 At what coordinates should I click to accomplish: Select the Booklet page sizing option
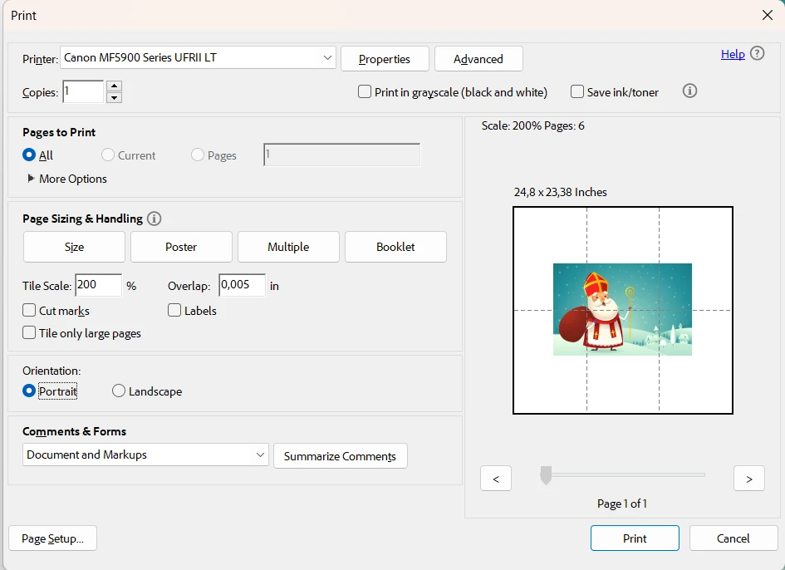pos(395,247)
